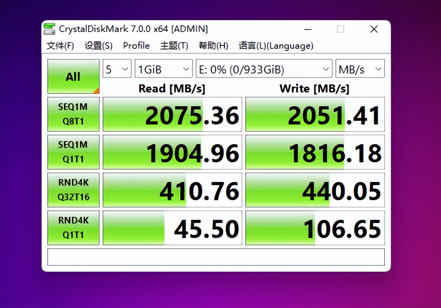Screen dimensions: 441x308
Task: Minimize the CrystalDiskMark window
Action: [308, 29]
